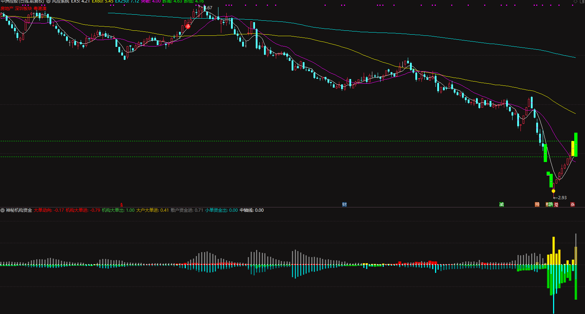
Task: Click the yellow candlestick bar near the chart end
Action: 573,148
